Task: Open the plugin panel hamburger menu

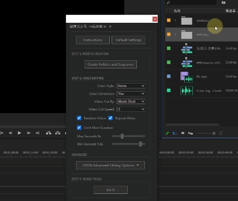Action: click(x=110, y=27)
